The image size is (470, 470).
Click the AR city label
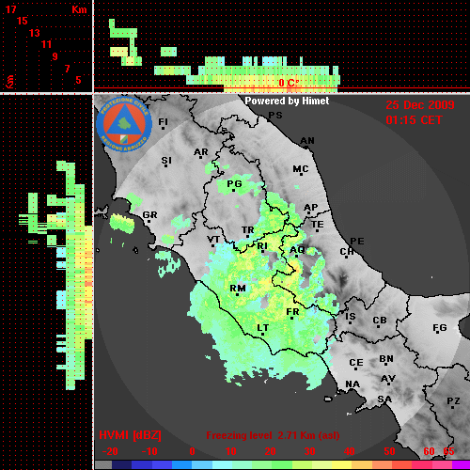click(x=201, y=152)
